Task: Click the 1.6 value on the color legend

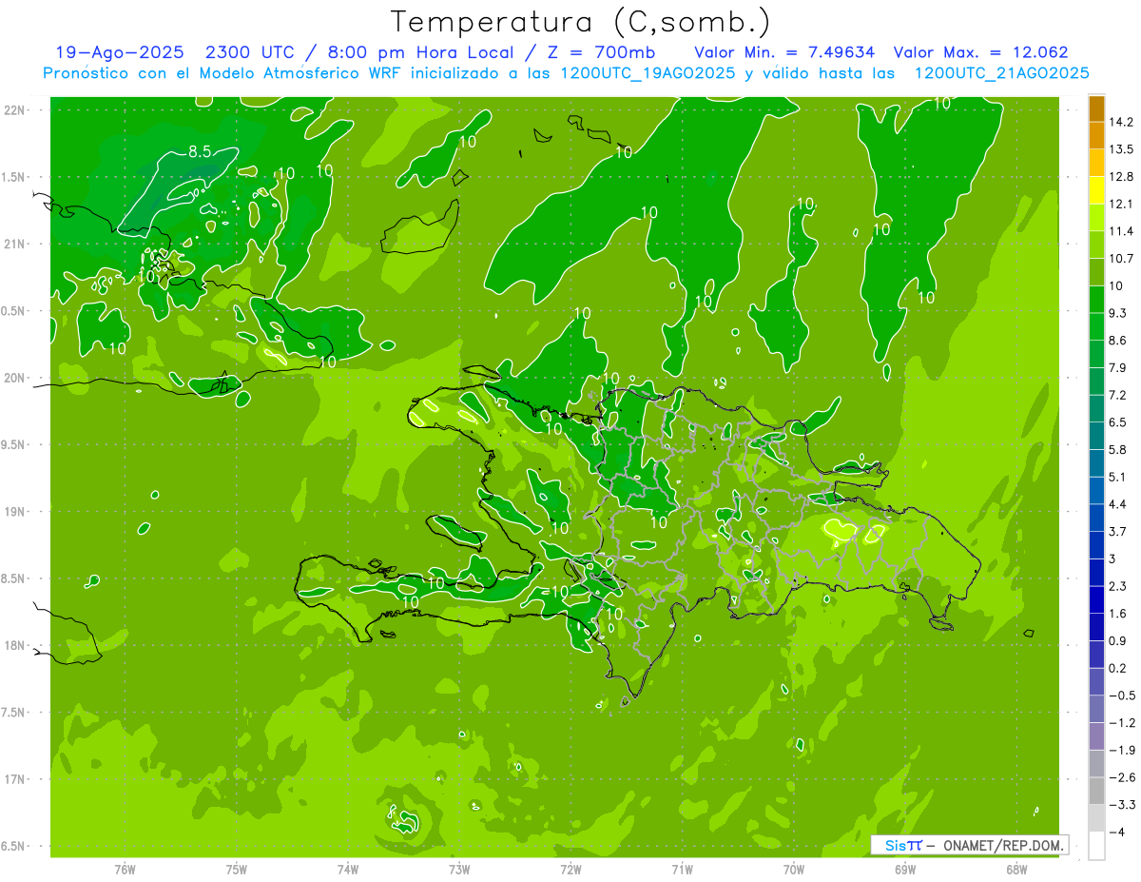Action: coord(1119,614)
